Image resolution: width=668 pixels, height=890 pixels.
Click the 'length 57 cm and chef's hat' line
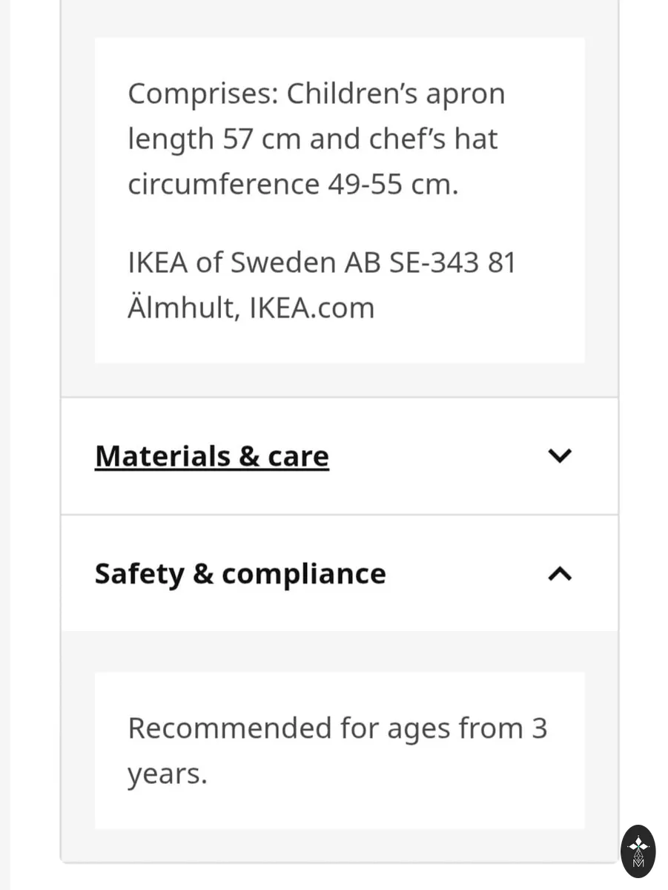313,139
